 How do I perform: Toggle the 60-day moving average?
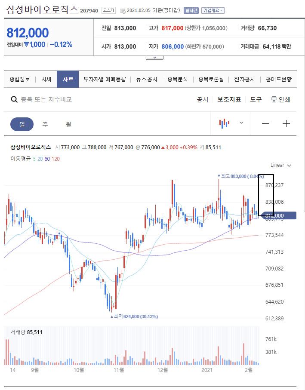(47, 159)
